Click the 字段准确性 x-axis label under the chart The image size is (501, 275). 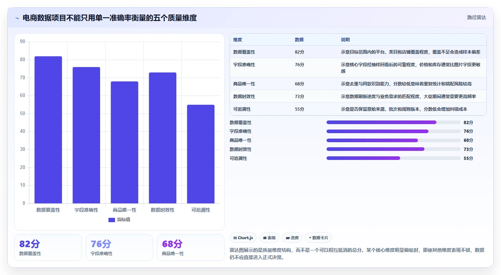[86, 210]
